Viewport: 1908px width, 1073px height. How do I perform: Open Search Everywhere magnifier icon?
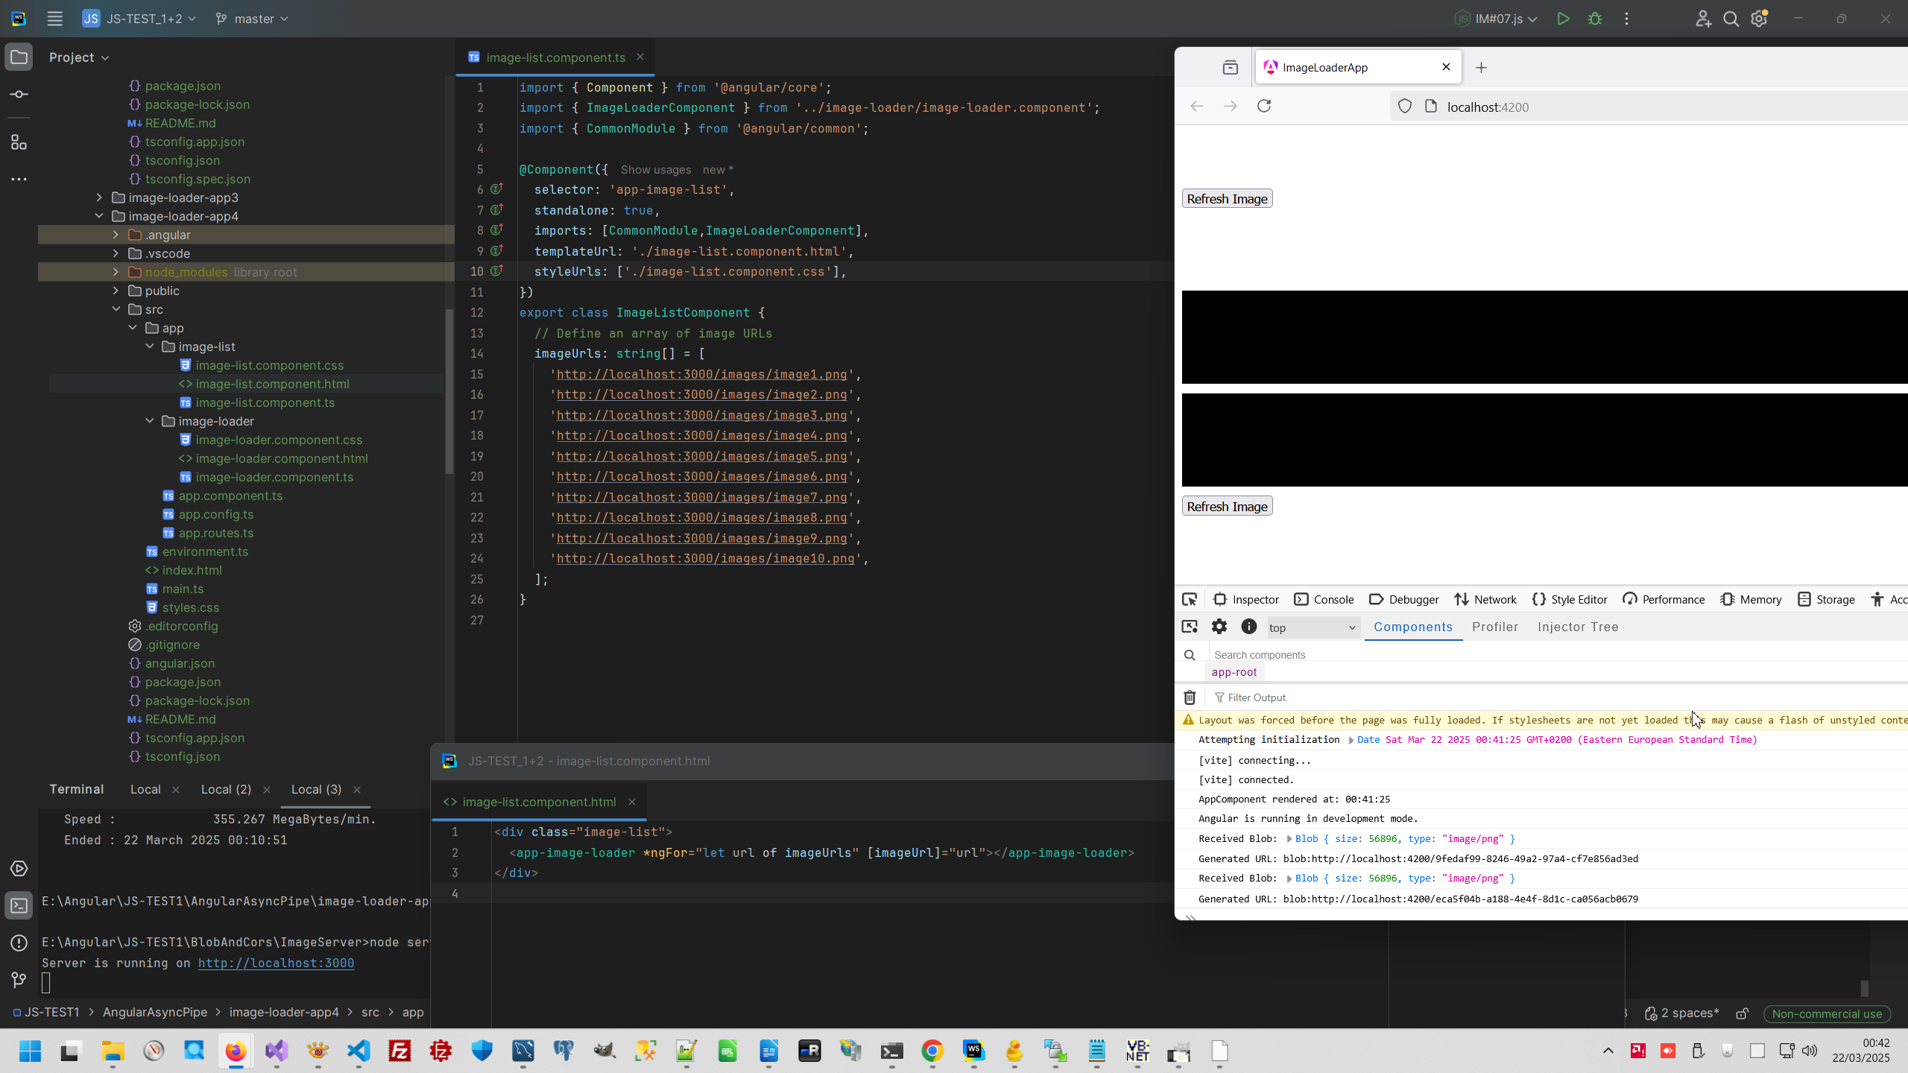pos(1731,19)
